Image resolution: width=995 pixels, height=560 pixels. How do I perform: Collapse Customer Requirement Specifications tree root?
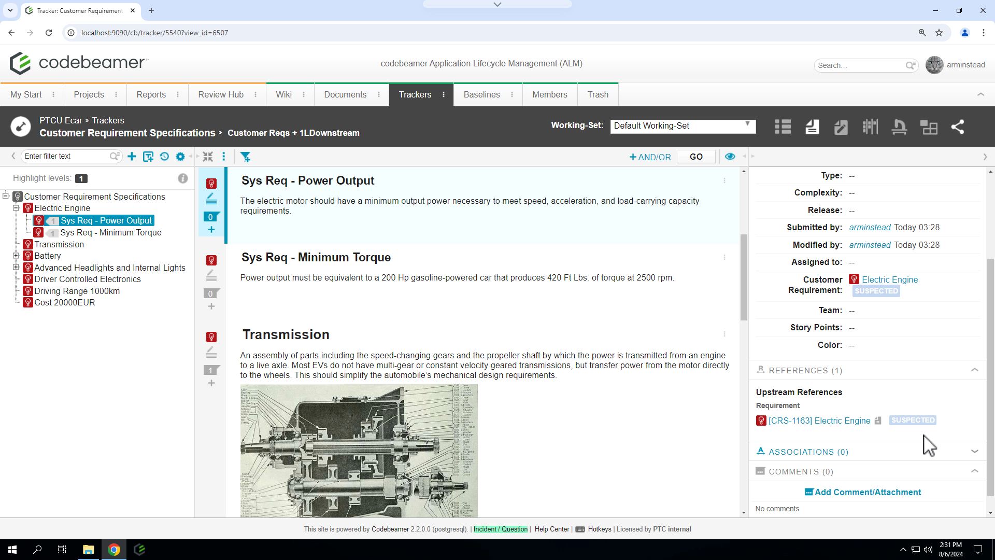point(6,196)
